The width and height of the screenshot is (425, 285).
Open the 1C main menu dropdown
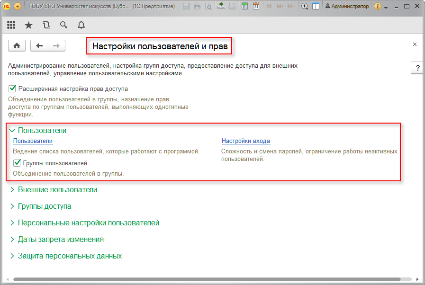coord(18,6)
